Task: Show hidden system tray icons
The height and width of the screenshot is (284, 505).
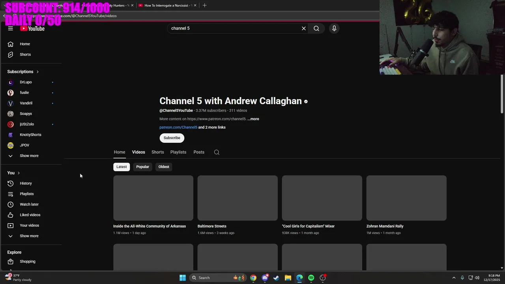Action: point(454,278)
